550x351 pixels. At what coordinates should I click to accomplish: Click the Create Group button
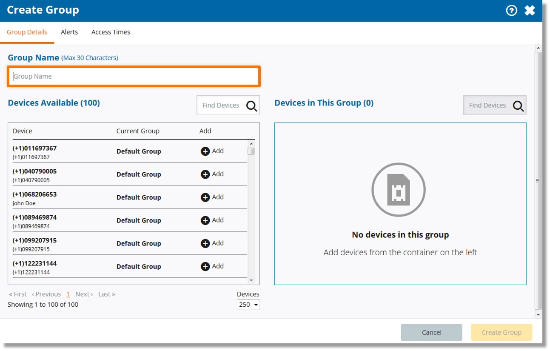click(x=501, y=332)
